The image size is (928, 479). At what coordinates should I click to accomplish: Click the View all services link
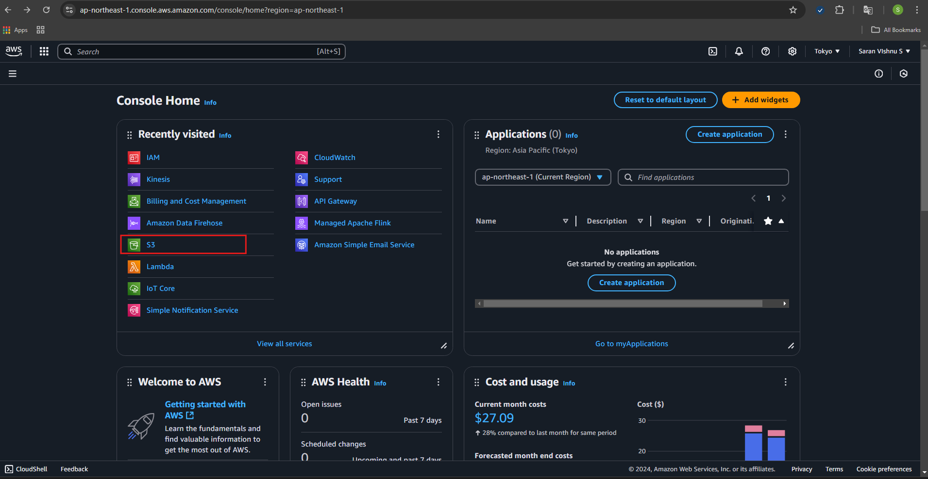(x=284, y=344)
